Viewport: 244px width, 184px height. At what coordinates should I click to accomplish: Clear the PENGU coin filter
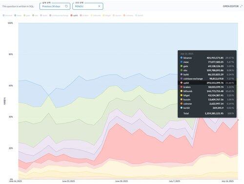tap(99, 6)
